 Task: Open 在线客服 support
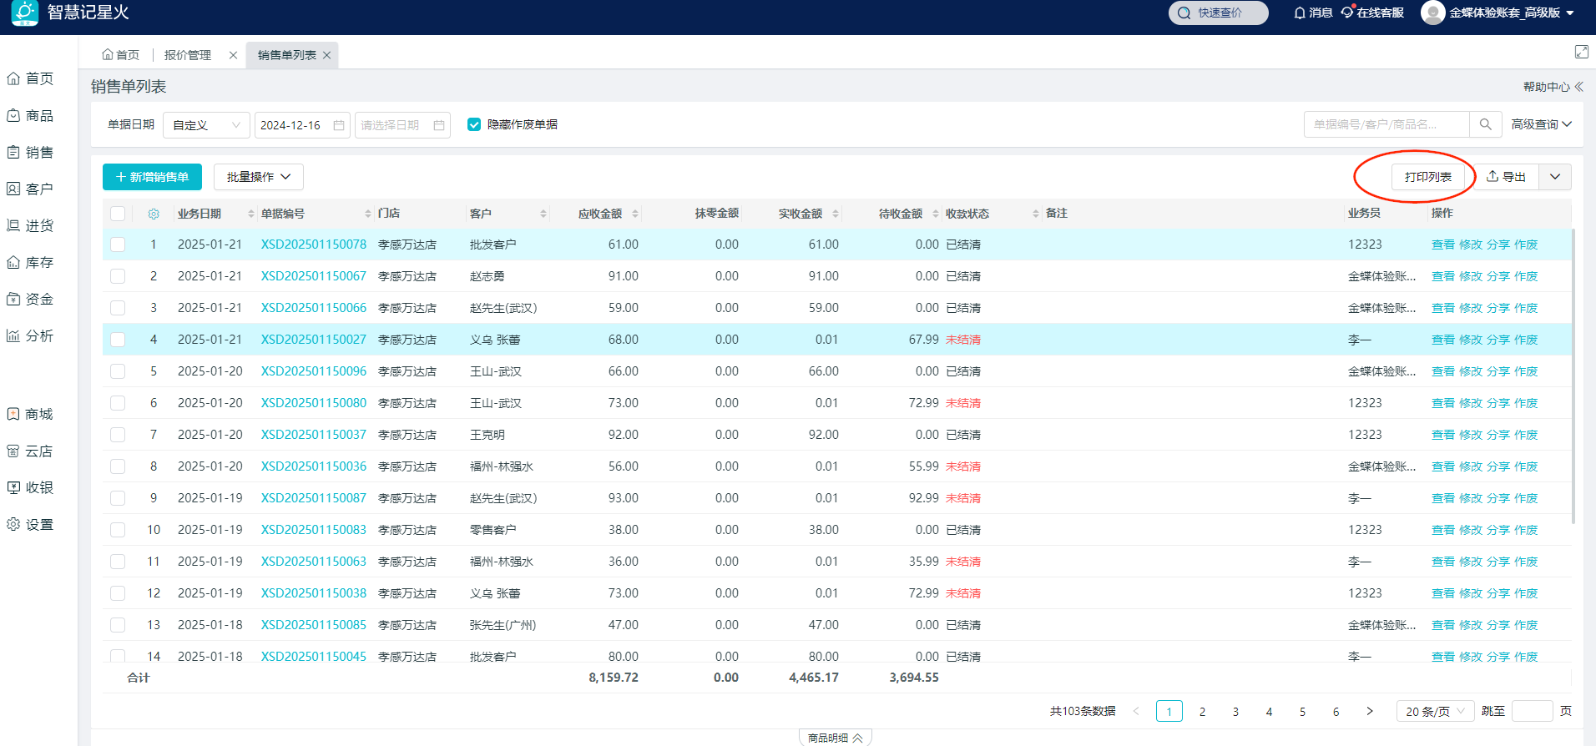pyautogui.click(x=1372, y=13)
